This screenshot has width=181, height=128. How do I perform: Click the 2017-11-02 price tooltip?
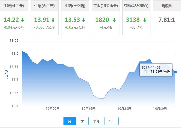pos(156,70)
